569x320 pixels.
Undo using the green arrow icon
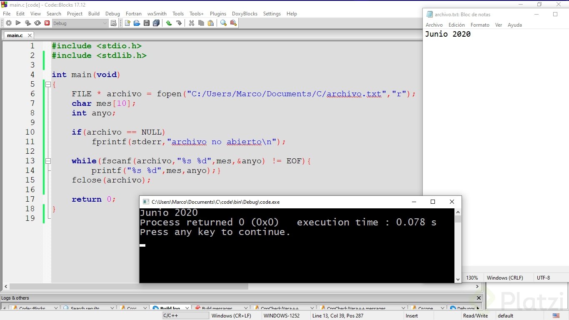click(169, 23)
